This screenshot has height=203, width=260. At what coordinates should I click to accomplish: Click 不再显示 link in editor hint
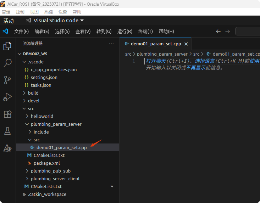[x=196, y=68]
